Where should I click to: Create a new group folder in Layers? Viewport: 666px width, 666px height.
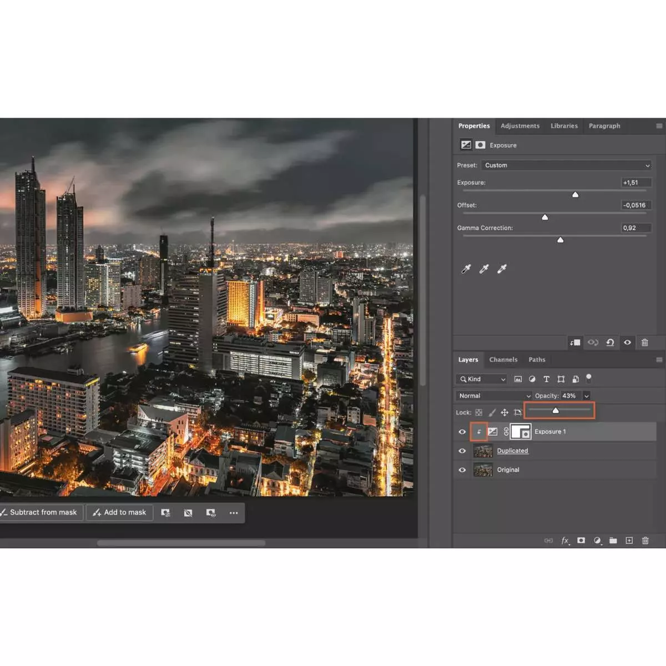[x=613, y=540]
